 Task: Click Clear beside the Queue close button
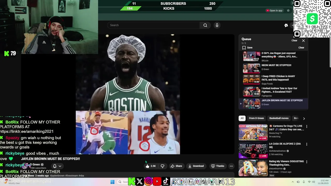pos(294,41)
